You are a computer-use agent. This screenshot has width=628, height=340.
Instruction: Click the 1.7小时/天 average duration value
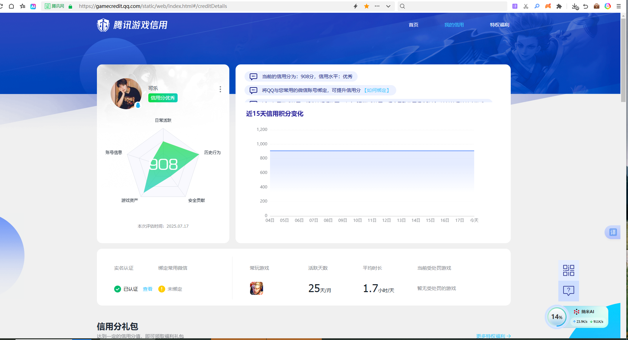coord(378,289)
